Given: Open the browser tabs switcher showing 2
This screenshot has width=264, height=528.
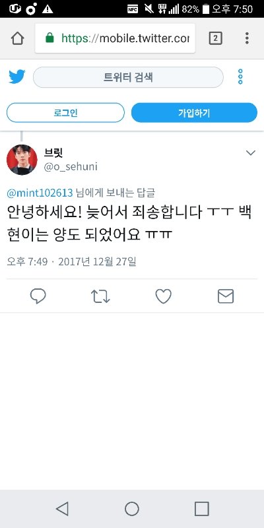Looking at the screenshot, I should pyautogui.click(x=216, y=38).
